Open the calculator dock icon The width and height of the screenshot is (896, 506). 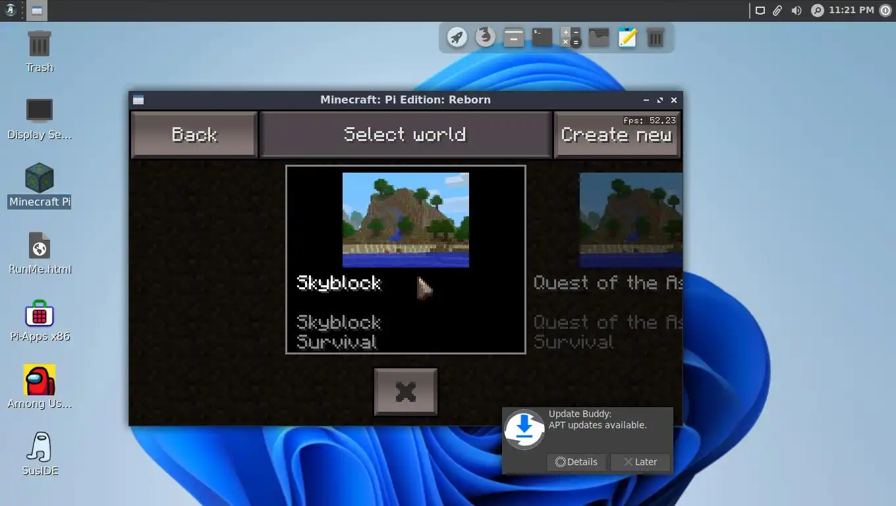(x=571, y=37)
